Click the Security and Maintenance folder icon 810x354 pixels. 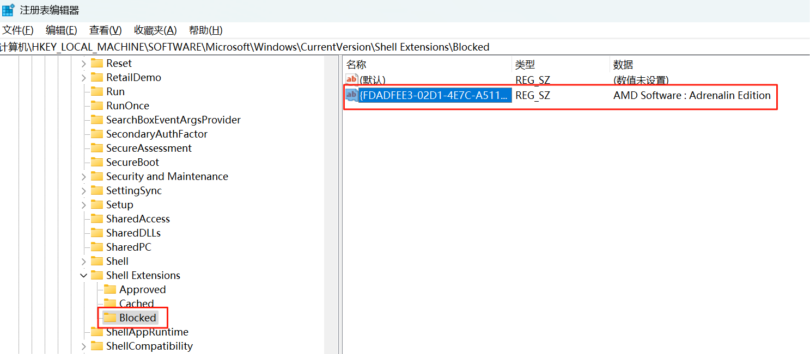point(97,176)
